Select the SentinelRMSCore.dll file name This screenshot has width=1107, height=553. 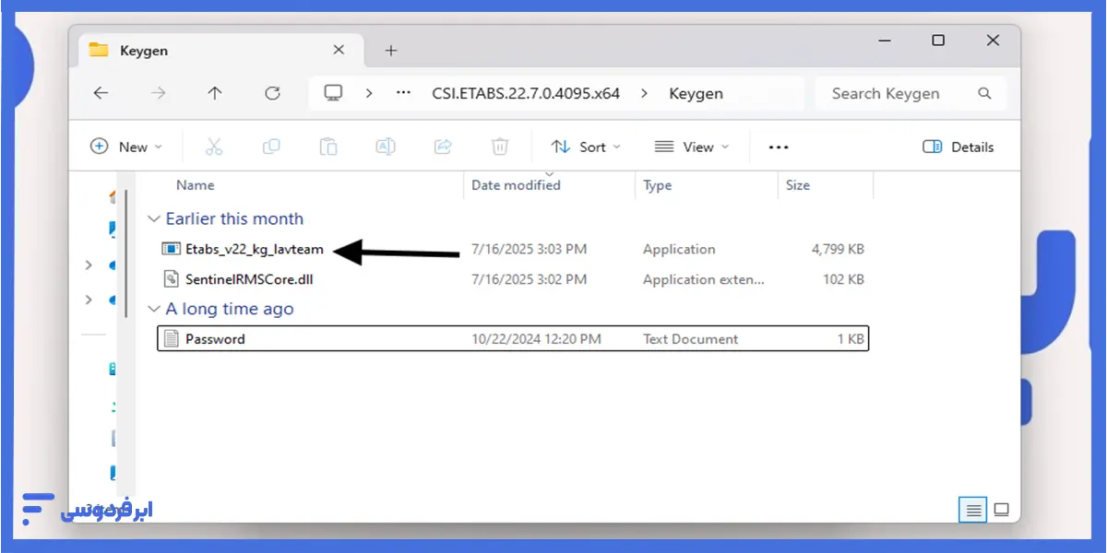click(250, 278)
